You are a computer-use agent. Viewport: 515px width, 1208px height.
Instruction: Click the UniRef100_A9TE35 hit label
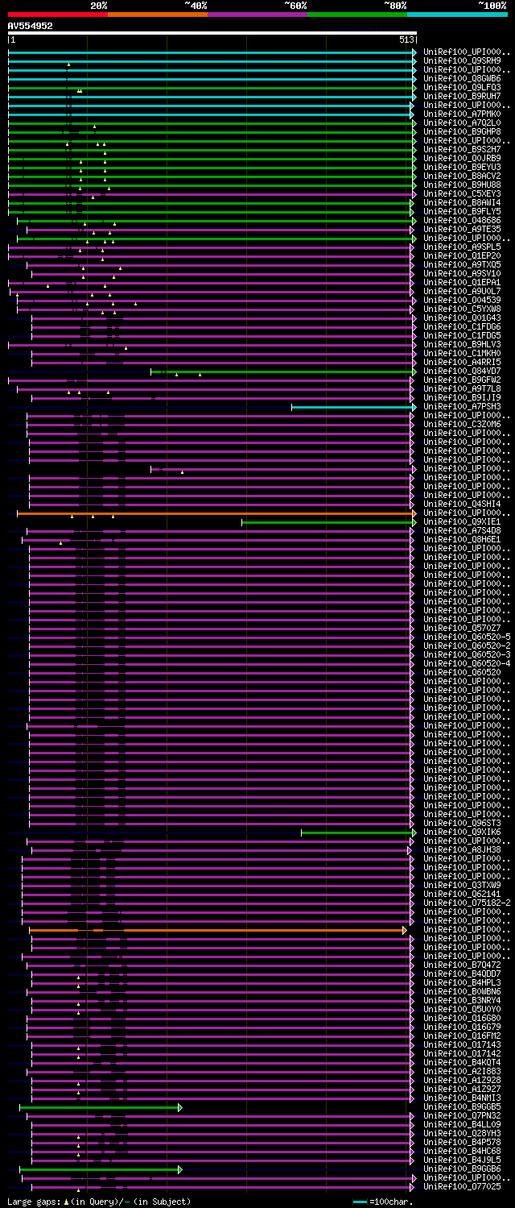[462, 229]
